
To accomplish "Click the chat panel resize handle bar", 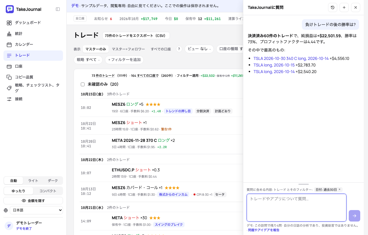I will [x=303, y=184].
